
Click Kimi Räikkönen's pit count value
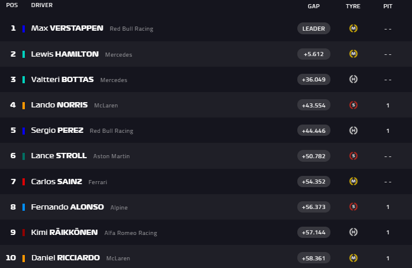tap(388, 232)
